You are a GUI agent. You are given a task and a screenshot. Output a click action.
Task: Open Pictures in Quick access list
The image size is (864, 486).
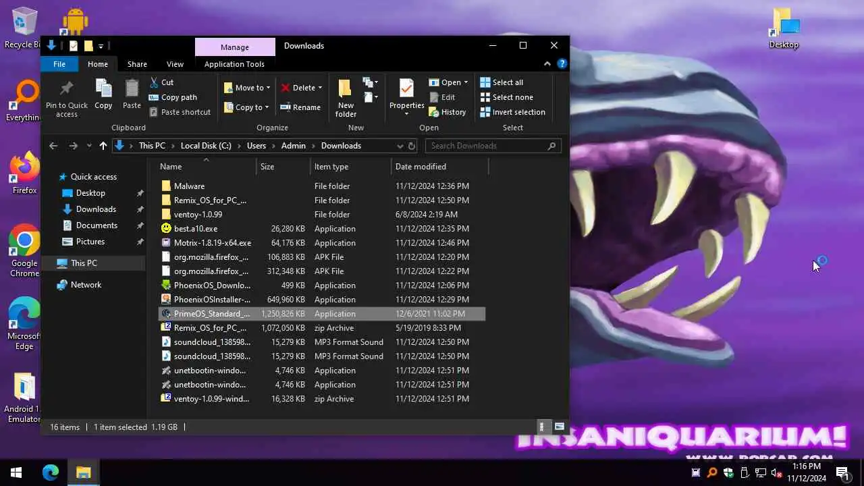click(90, 242)
